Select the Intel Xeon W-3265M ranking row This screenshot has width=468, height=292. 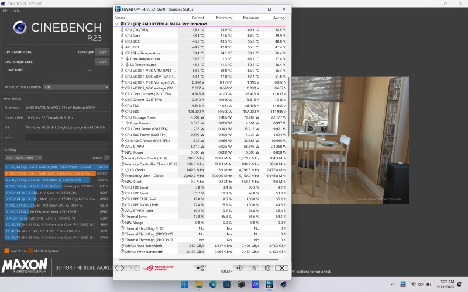point(57,180)
